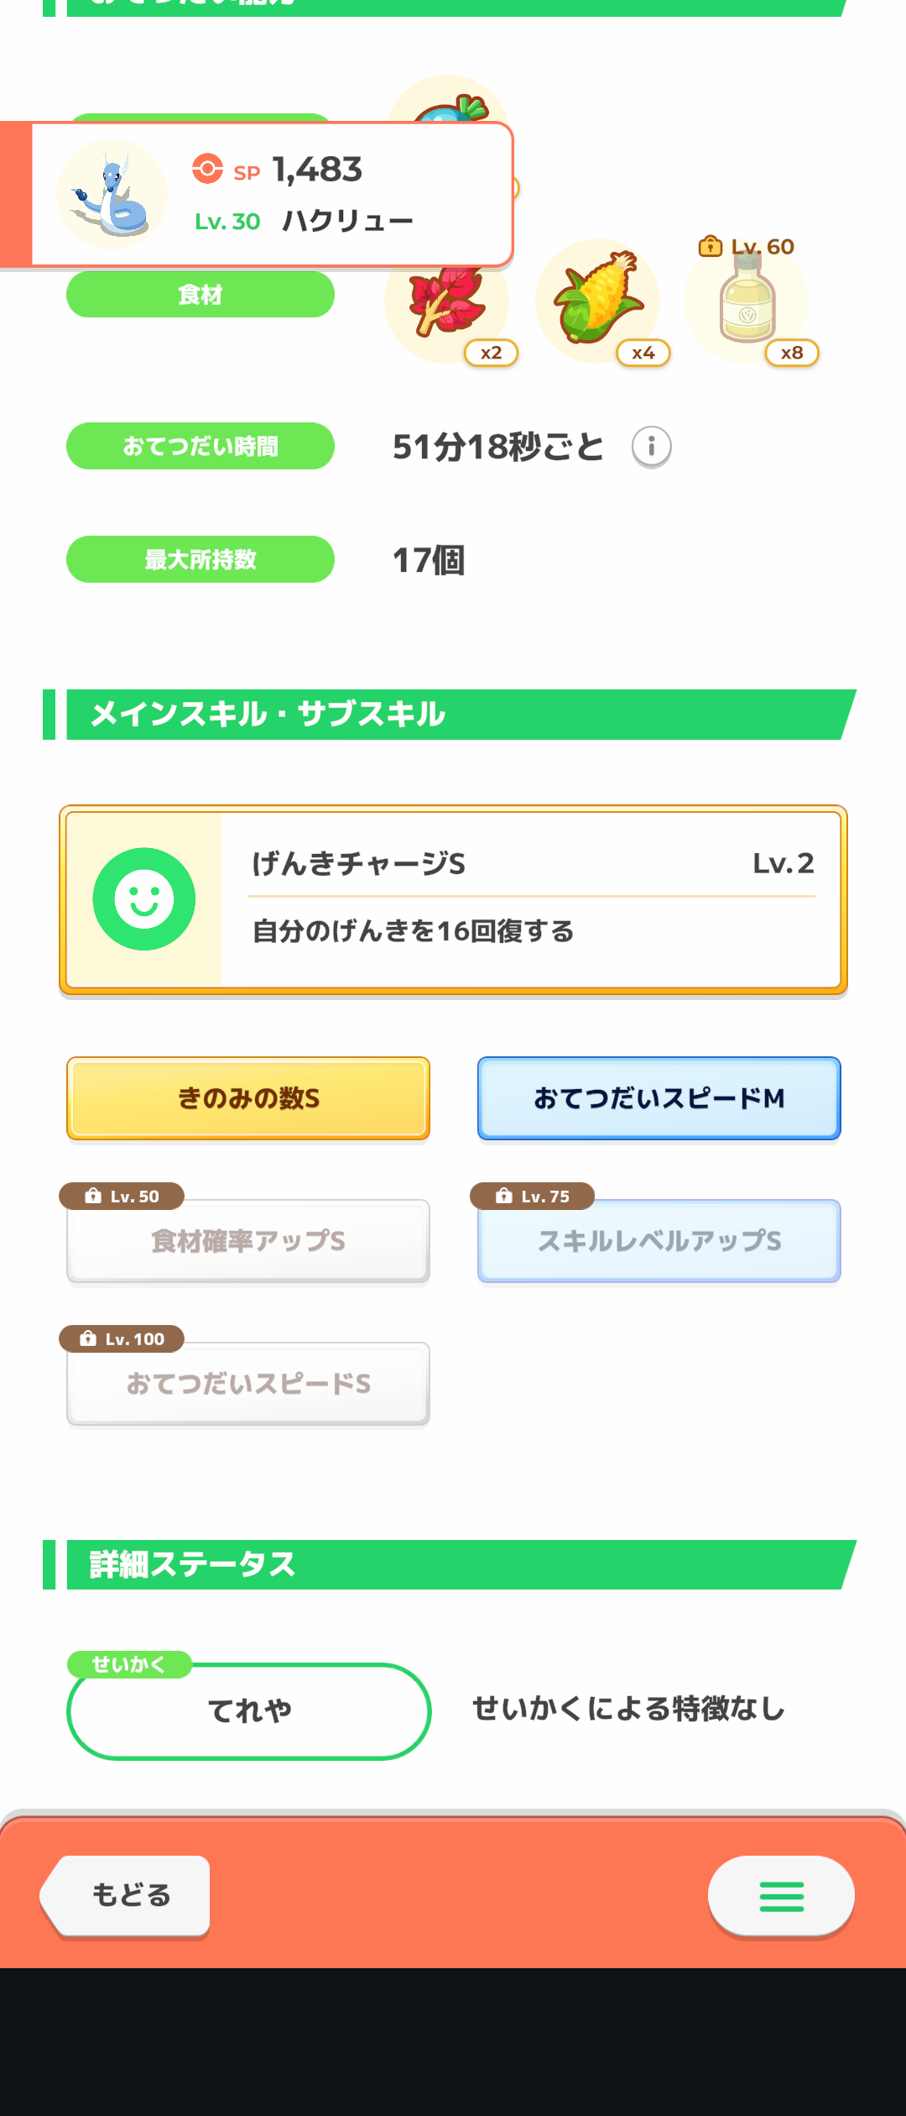Tap the Dragonair portrait thumbnail

tap(112, 194)
